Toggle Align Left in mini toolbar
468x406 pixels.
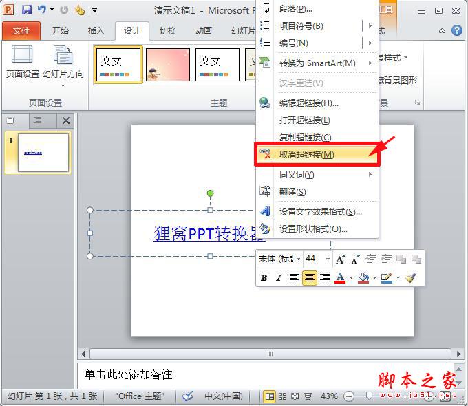pos(295,278)
